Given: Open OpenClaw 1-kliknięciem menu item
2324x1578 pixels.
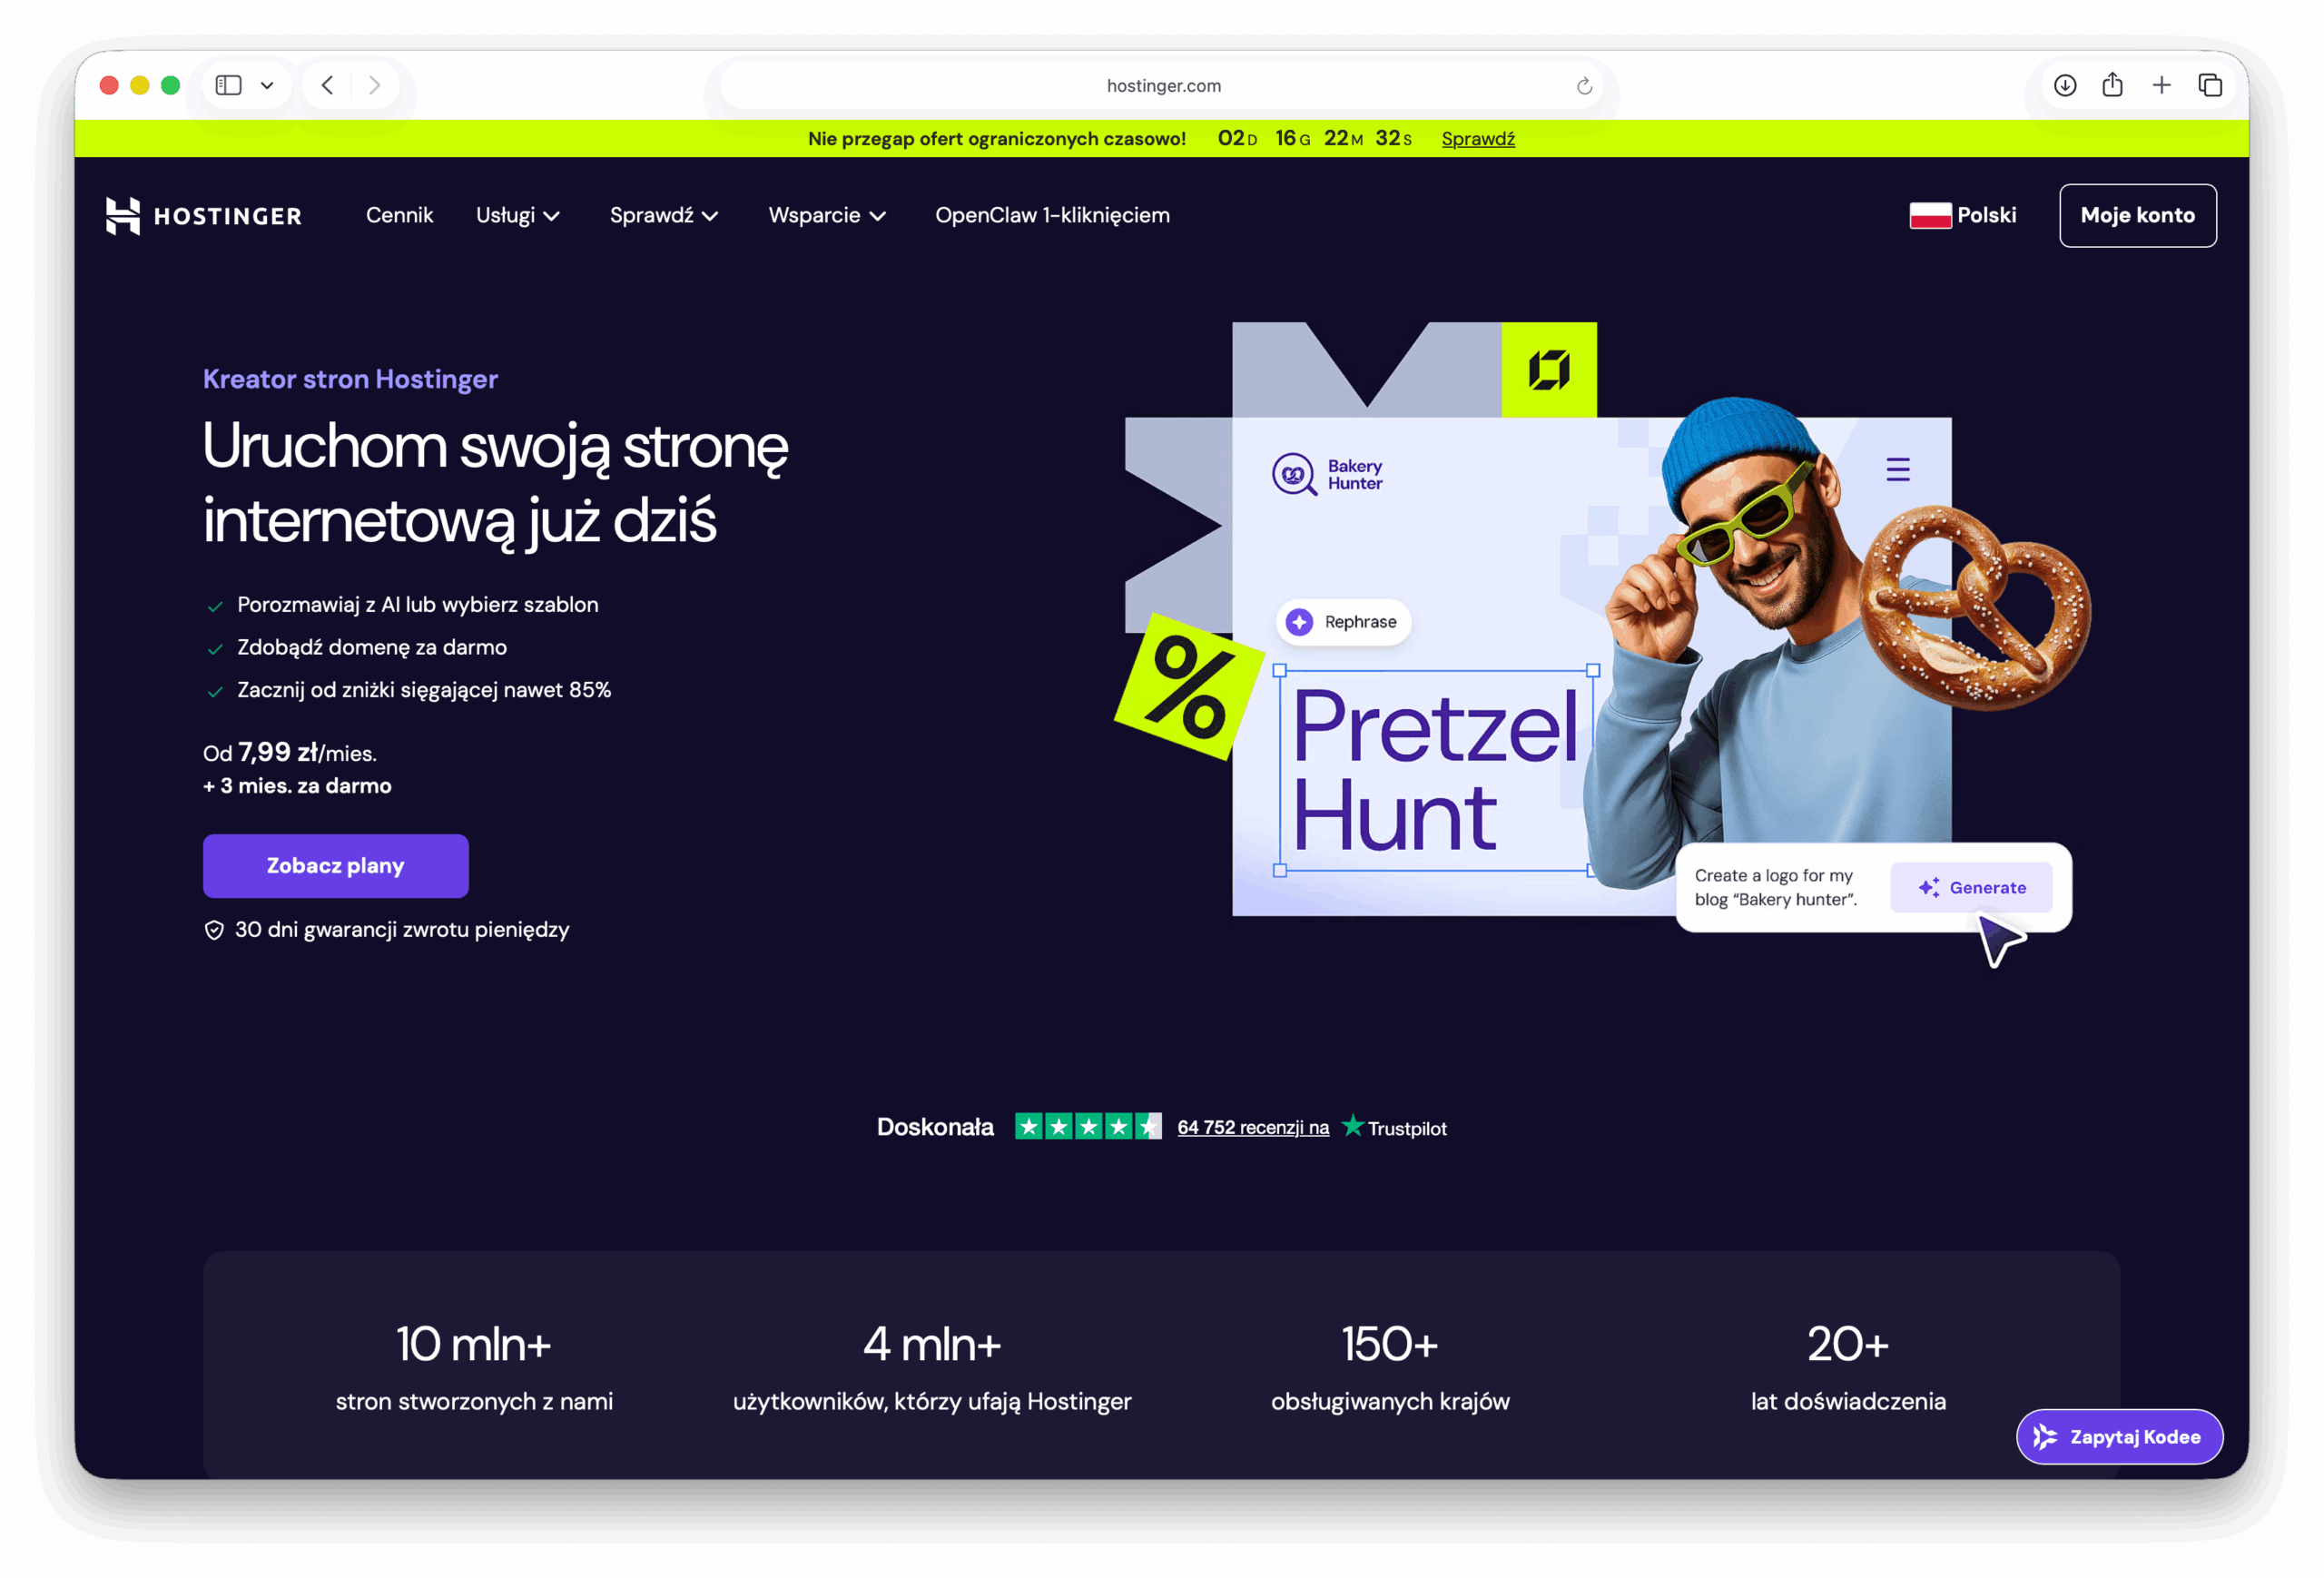Looking at the screenshot, I should 1052,215.
